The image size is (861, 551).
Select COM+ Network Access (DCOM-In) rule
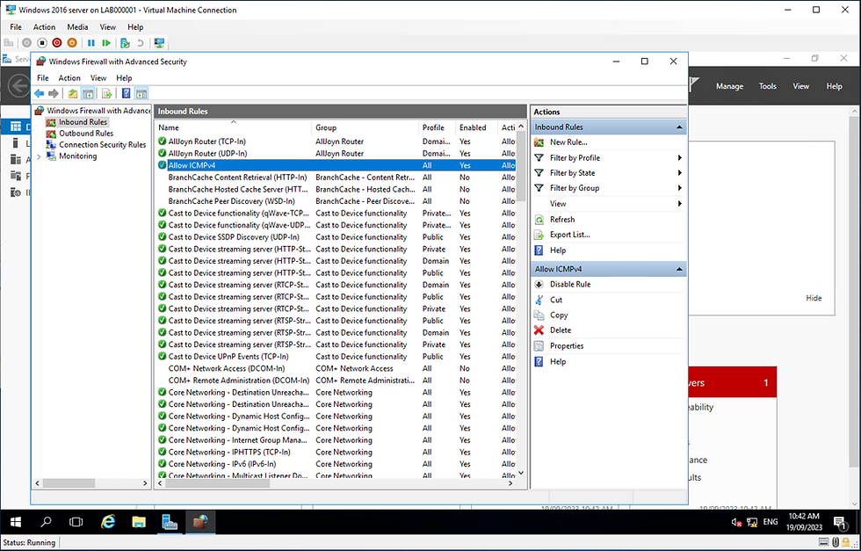pos(336,368)
